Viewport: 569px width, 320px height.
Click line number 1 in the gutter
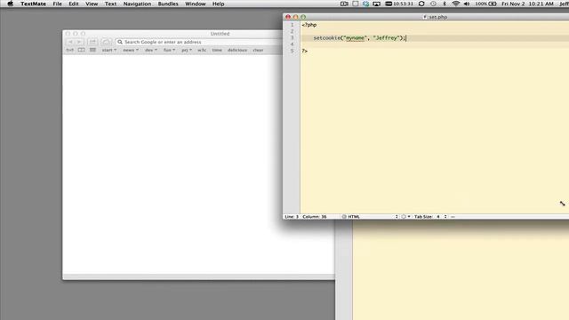point(293,25)
